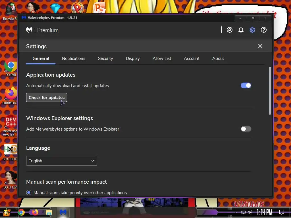The image size is (291, 218).
Task: Open the volume speaker tray icon
Action: click(250, 212)
